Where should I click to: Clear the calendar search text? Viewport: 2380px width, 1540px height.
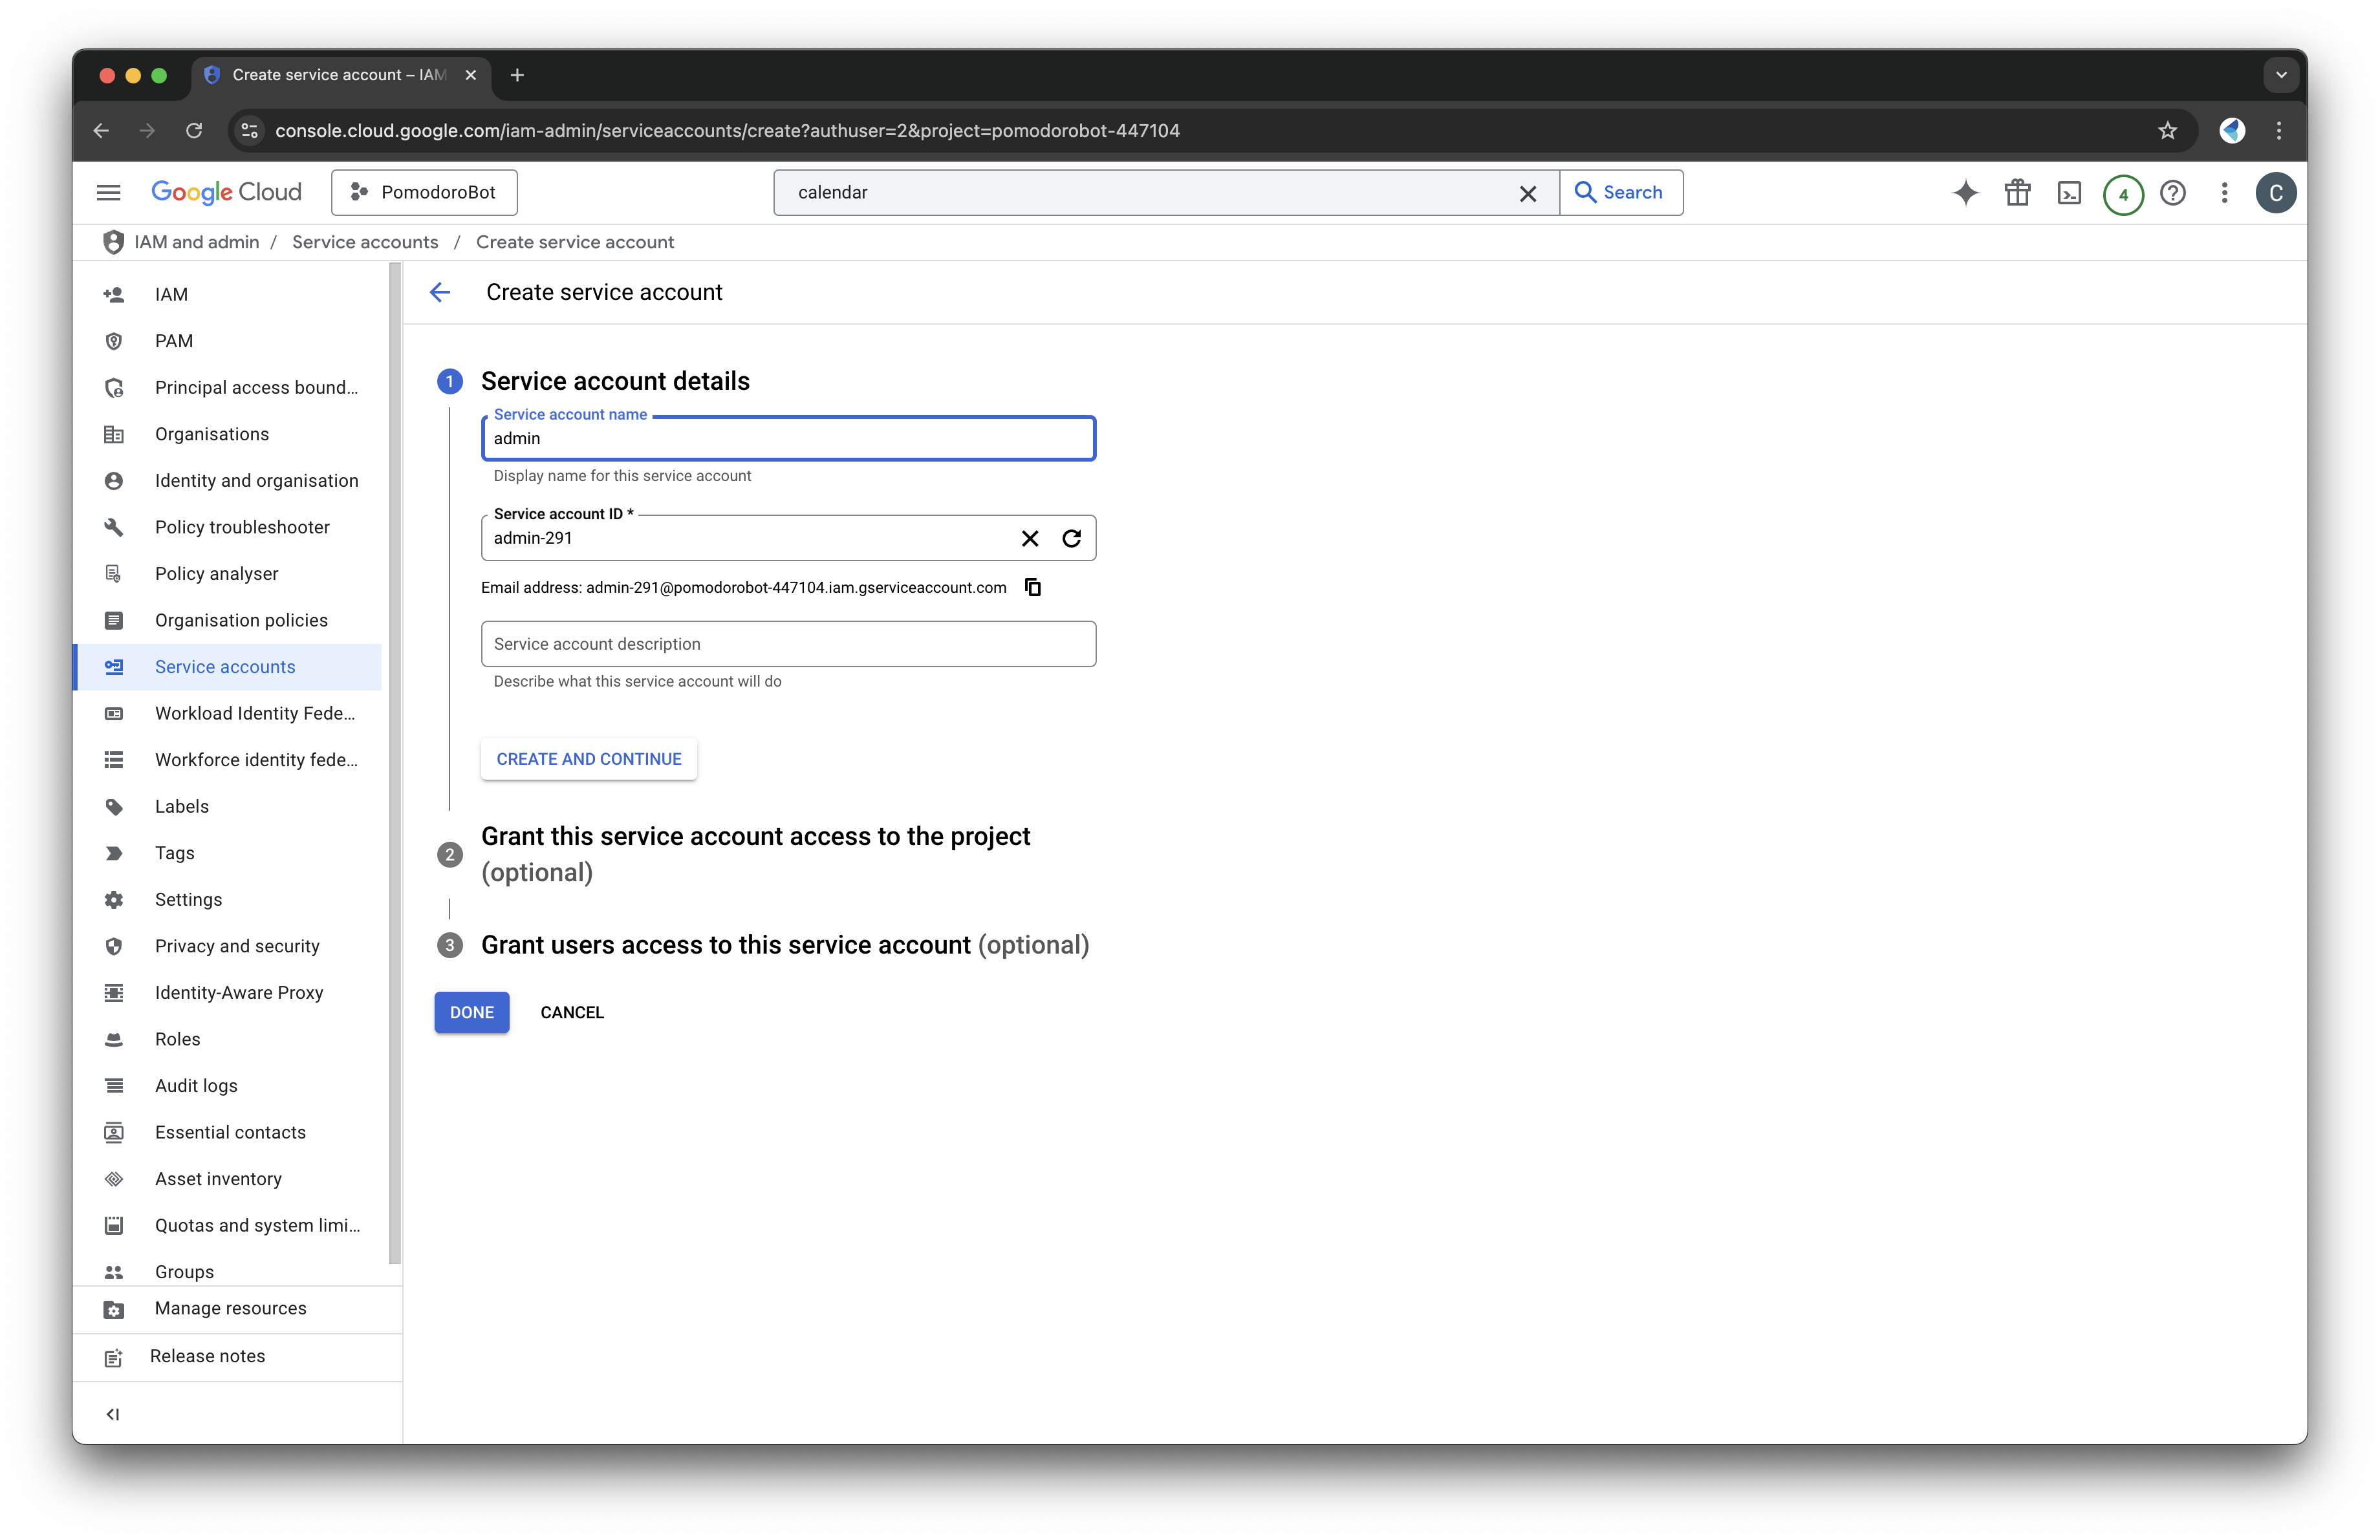[1527, 193]
